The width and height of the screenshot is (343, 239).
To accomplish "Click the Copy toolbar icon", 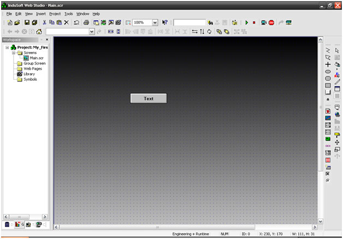I will pyautogui.click(x=52, y=22).
